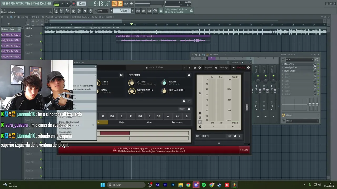Viewport: 337px width, 189px height.
Task: Toggle Song/Pattern mode switch
Action: (56, 4)
